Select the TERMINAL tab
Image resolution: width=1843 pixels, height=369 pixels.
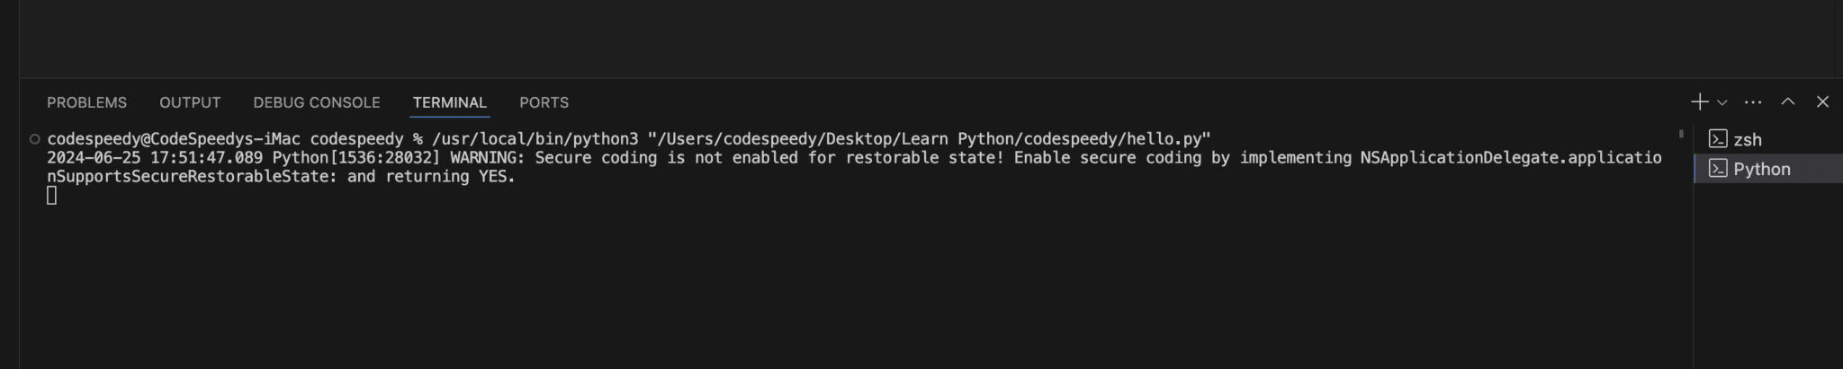coord(450,102)
